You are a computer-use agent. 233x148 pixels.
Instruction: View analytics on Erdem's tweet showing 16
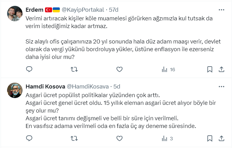[168, 69]
